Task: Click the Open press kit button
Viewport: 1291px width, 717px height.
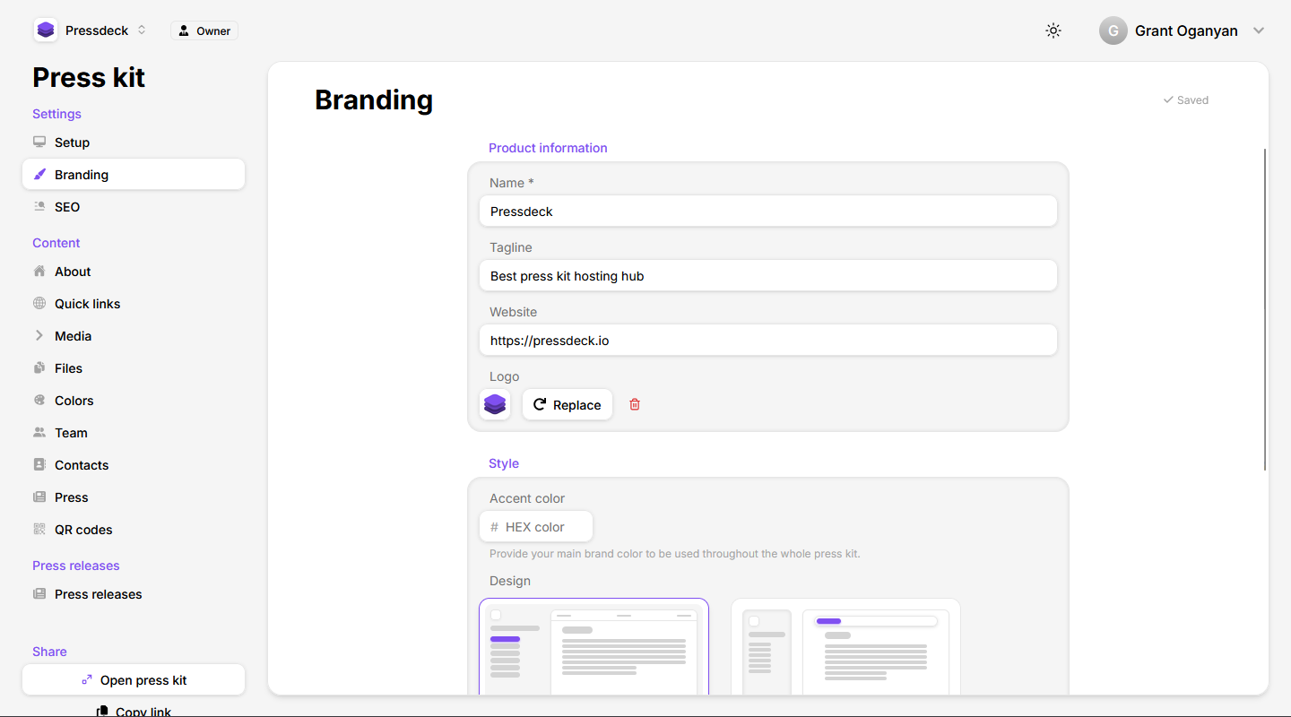Action: pyautogui.click(x=134, y=680)
